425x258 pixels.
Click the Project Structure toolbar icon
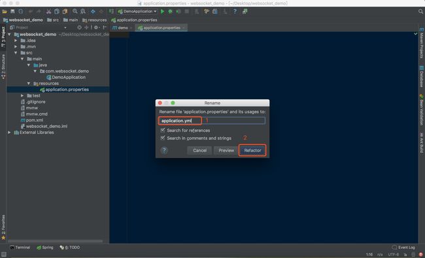tap(215, 12)
